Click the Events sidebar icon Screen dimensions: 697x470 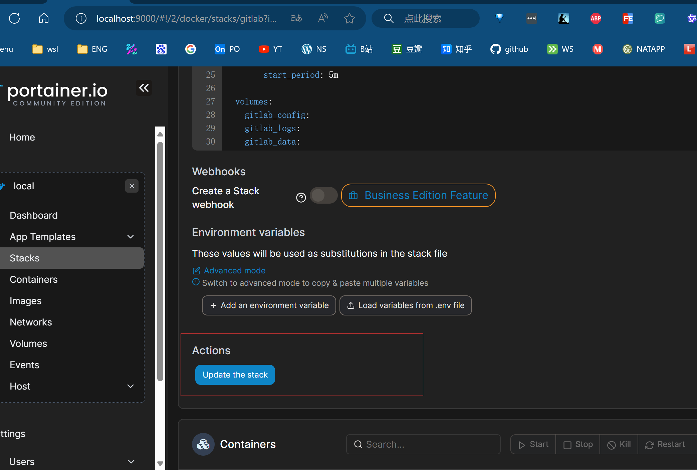[24, 365]
